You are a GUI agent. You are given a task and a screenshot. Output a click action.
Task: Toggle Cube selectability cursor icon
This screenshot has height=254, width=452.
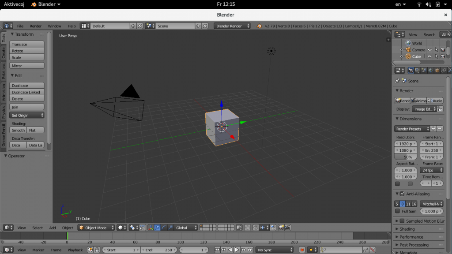[x=437, y=56]
